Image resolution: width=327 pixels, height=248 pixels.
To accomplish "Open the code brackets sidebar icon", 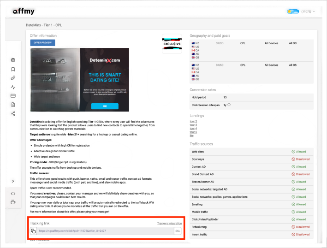I will point(13,194).
